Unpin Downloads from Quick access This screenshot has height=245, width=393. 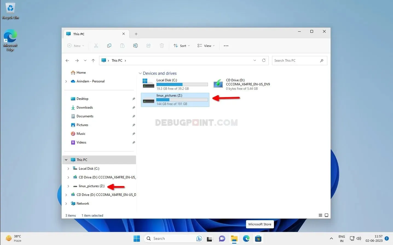[x=134, y=107]
